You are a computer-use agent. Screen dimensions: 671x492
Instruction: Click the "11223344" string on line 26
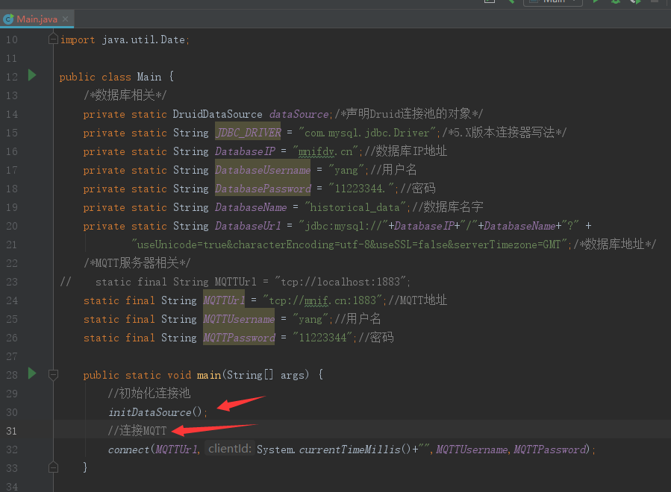322,338
